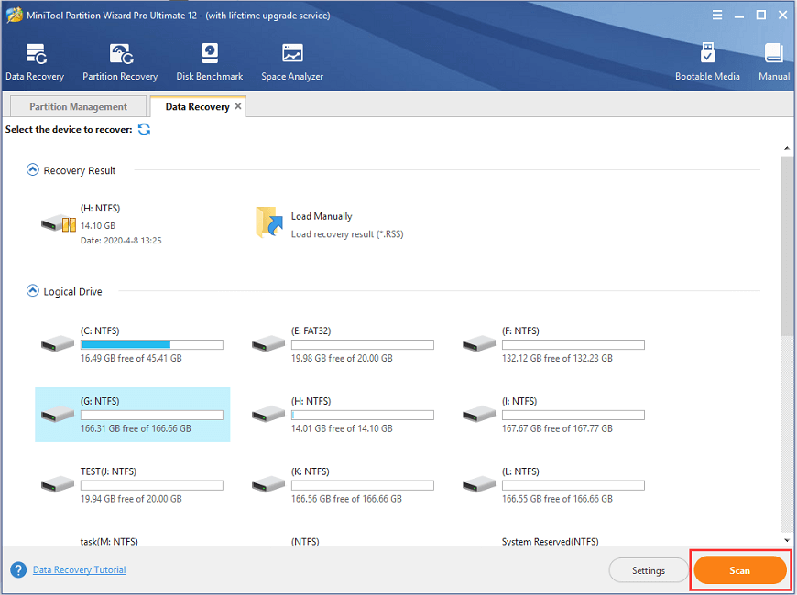Open the Disk Benchmark tool
This screenshot has width=797, height=595.
[x=210, y=62]
